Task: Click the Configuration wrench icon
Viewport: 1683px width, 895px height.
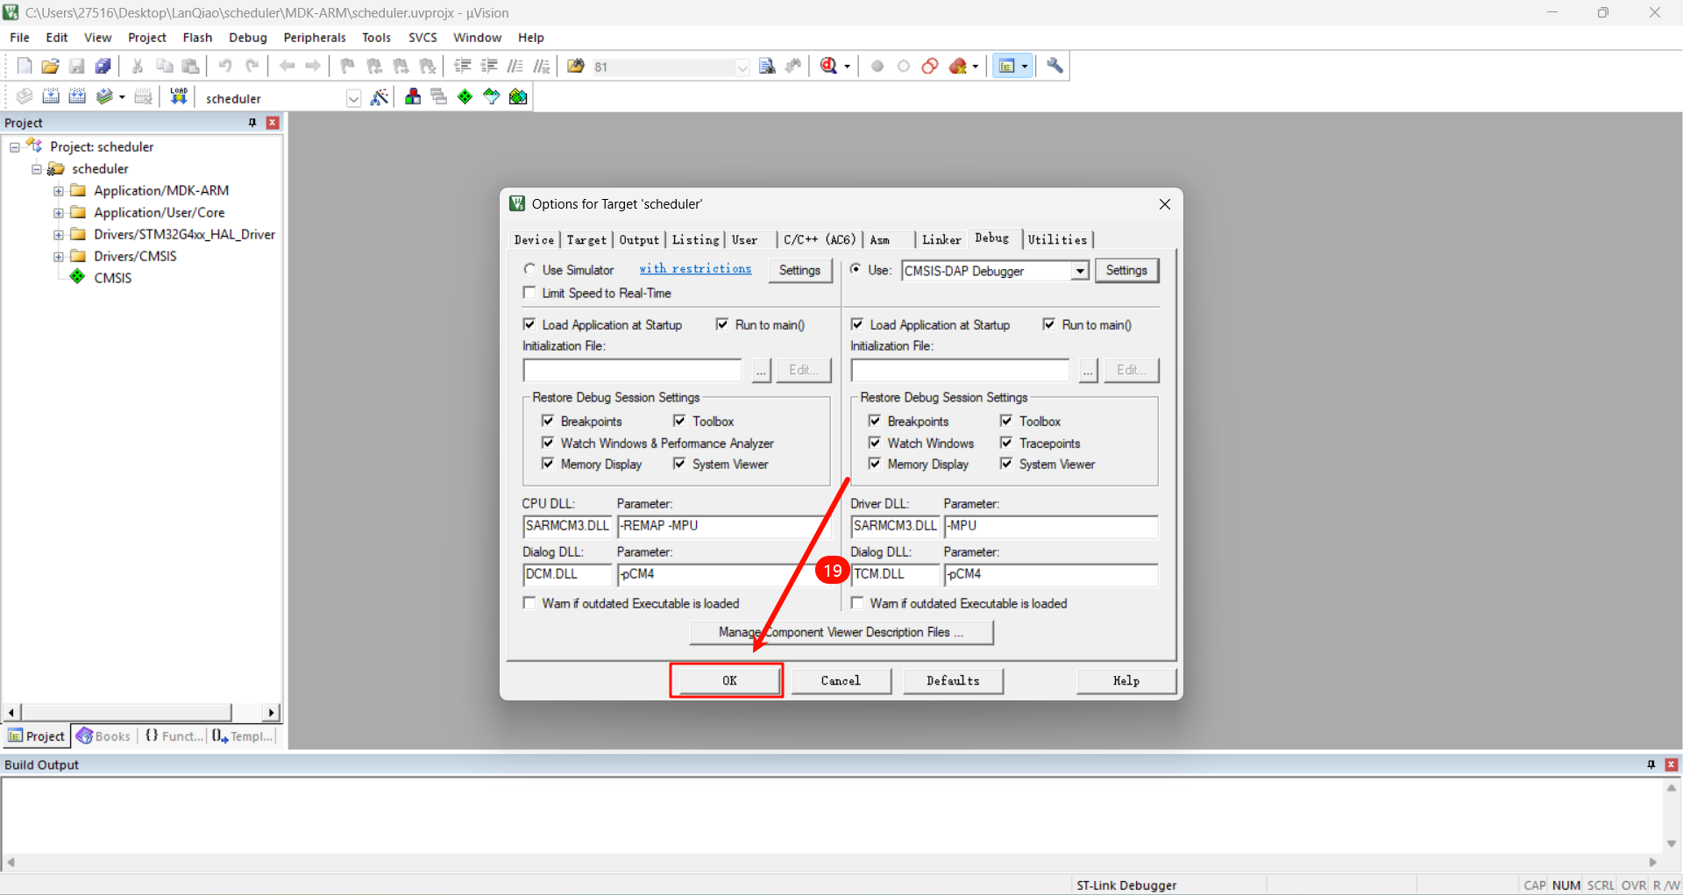Action: (1055, 67)
